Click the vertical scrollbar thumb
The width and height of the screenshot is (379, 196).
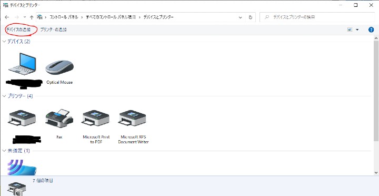[x=376, y=91]
